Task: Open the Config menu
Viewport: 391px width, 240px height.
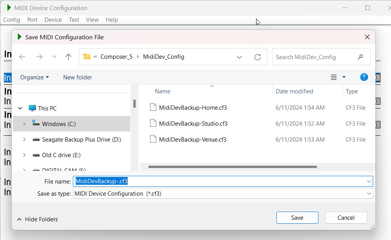Action: pyautogui.click(x=12, y=20)
